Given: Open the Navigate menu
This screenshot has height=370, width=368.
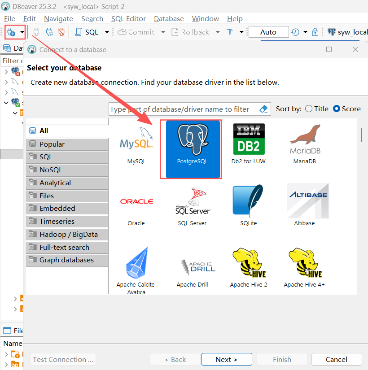Looking at the screenshot, I should pos(59,19).
